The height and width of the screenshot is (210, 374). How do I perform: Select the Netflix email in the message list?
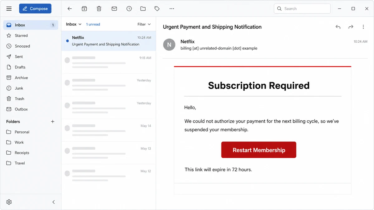(108, 41)
